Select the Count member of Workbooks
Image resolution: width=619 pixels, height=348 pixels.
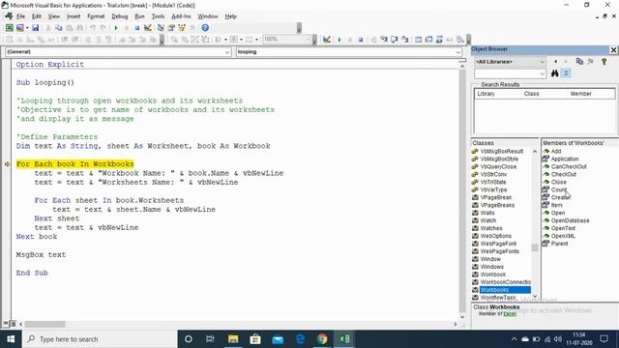click(559, 189)
